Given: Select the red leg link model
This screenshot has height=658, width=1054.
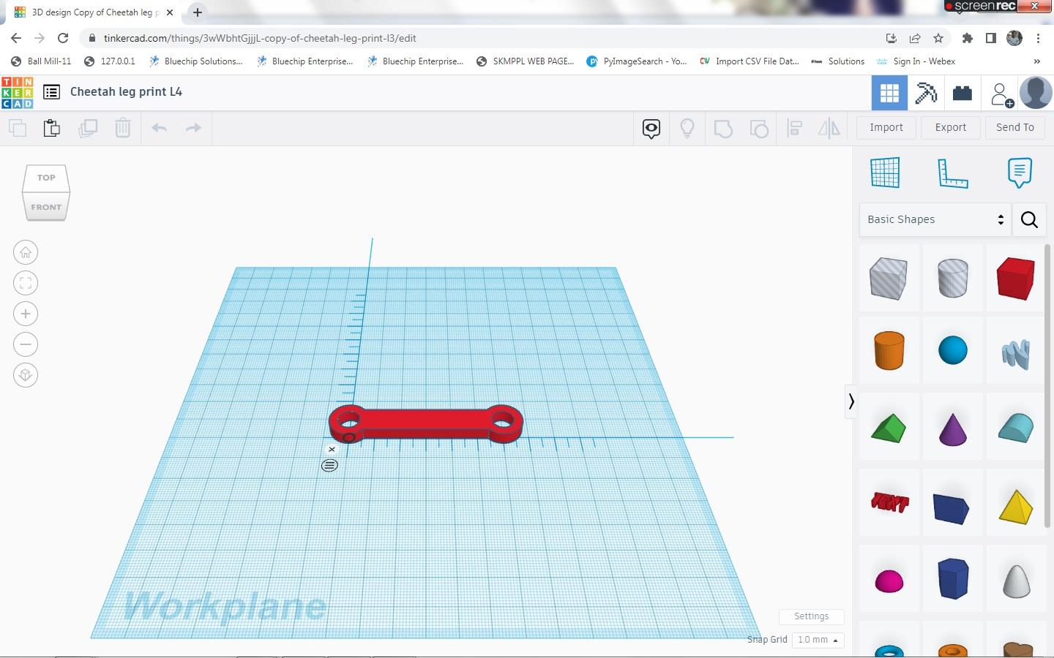Looking at the screenshot, I should pos(426,424).
